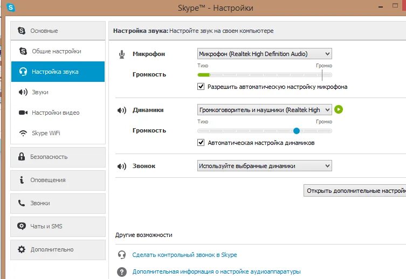Image resolution: width=406 pixels, height=279 pixels.
Task: Select Настройка звука in sidebar
Action: coord(58,72)
